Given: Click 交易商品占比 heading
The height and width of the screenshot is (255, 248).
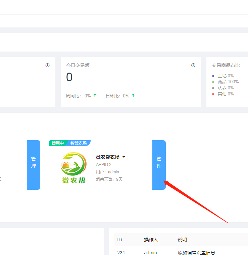Looking at the screenshot, I should coord(226,65).
